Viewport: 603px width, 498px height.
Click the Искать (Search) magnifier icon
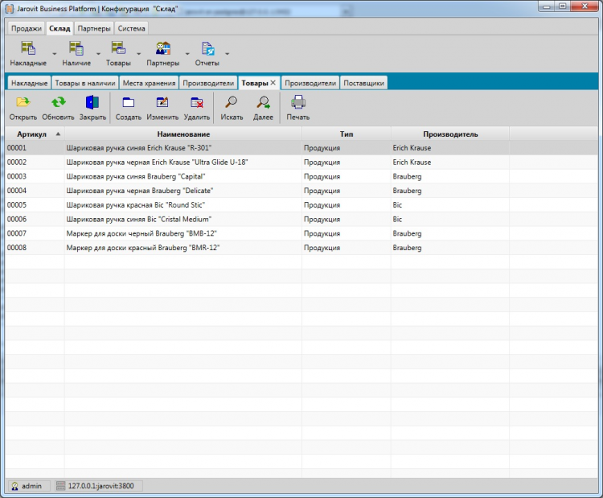pyautogui.click(x=232, y=102)
